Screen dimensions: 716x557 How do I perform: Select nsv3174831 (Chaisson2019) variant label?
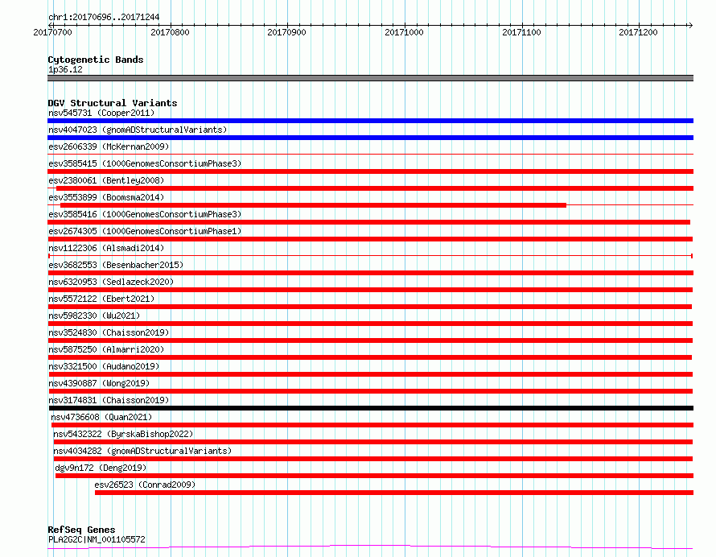(x=109, y=400)
